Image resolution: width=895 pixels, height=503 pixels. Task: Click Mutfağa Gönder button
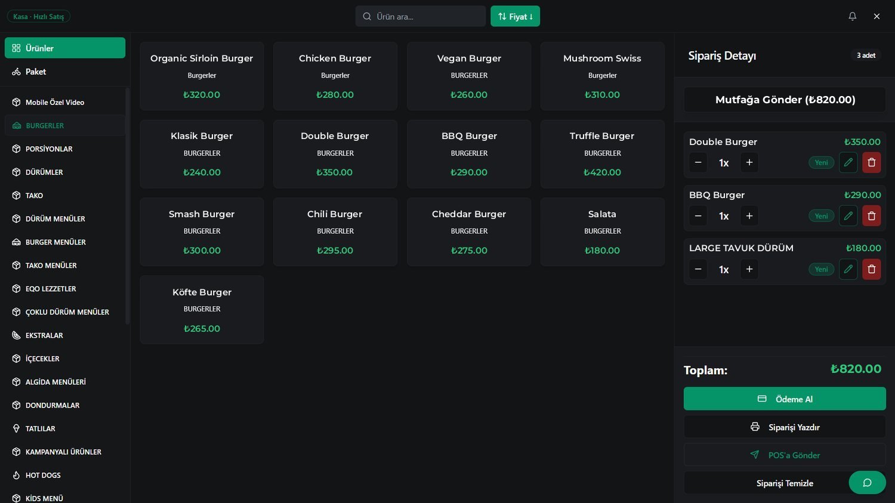pyautogui.click(x=785, y=100)
